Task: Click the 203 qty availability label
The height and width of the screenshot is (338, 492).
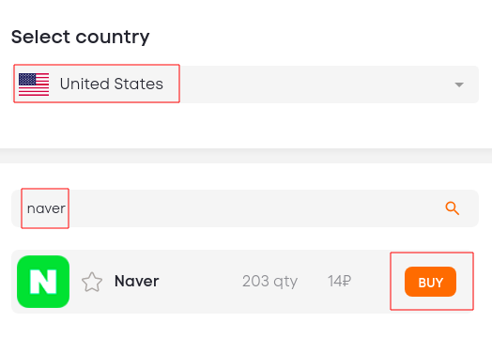Action: tap(269, 282)
